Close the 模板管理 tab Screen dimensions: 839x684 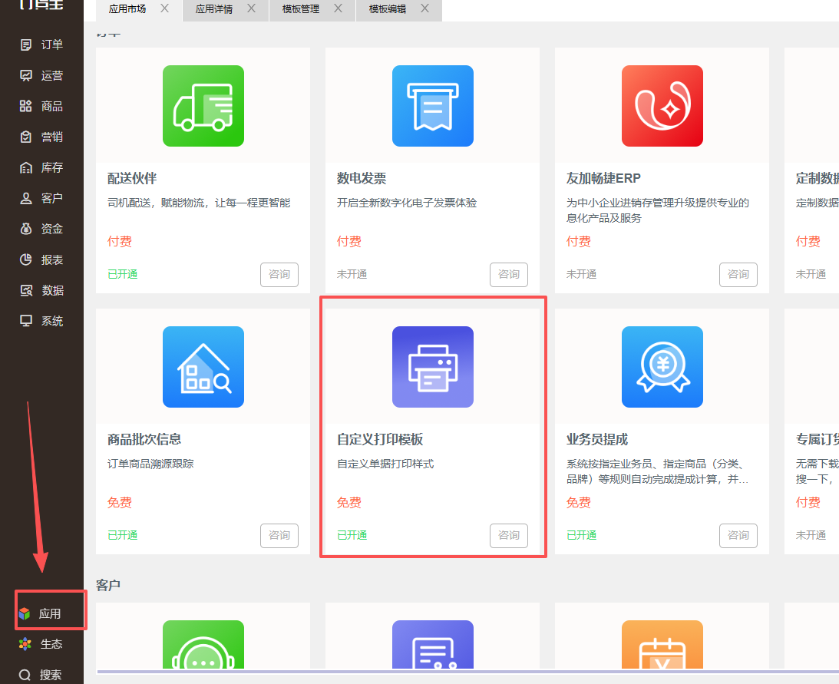coord(339,8)
